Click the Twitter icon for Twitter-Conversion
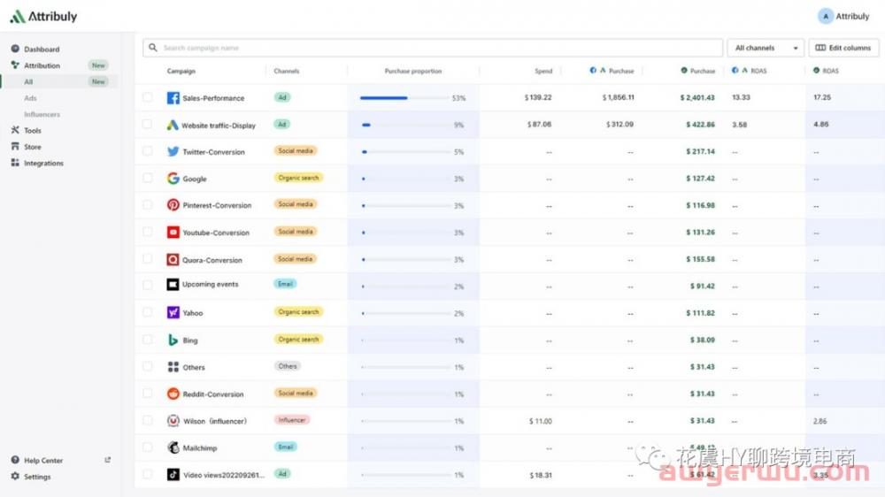The width and height of the screenshot is (885, 497). click(173, 152)
